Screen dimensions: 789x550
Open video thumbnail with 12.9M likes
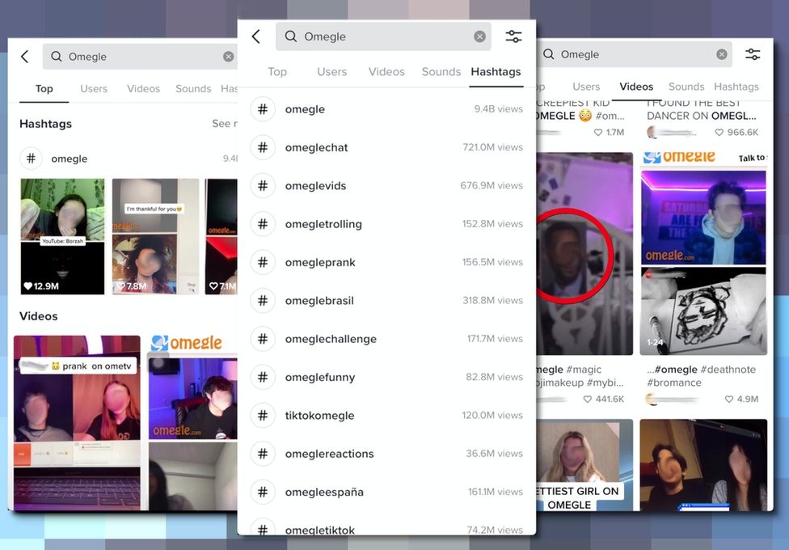(x=62, y=236)
